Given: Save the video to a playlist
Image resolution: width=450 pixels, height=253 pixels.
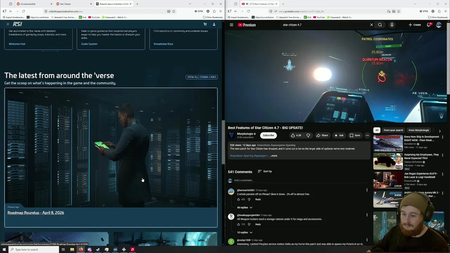Looking at the screenshot, I should coord(355,135).
